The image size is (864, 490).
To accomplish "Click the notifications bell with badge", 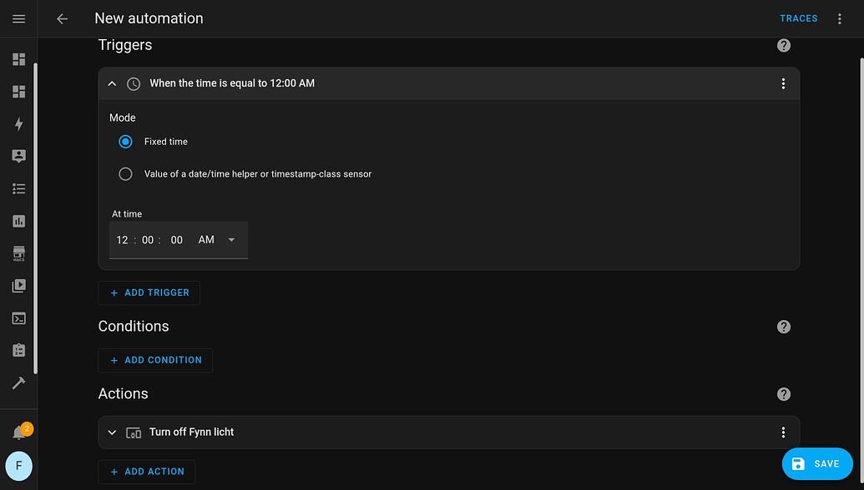I will [18, 430].
